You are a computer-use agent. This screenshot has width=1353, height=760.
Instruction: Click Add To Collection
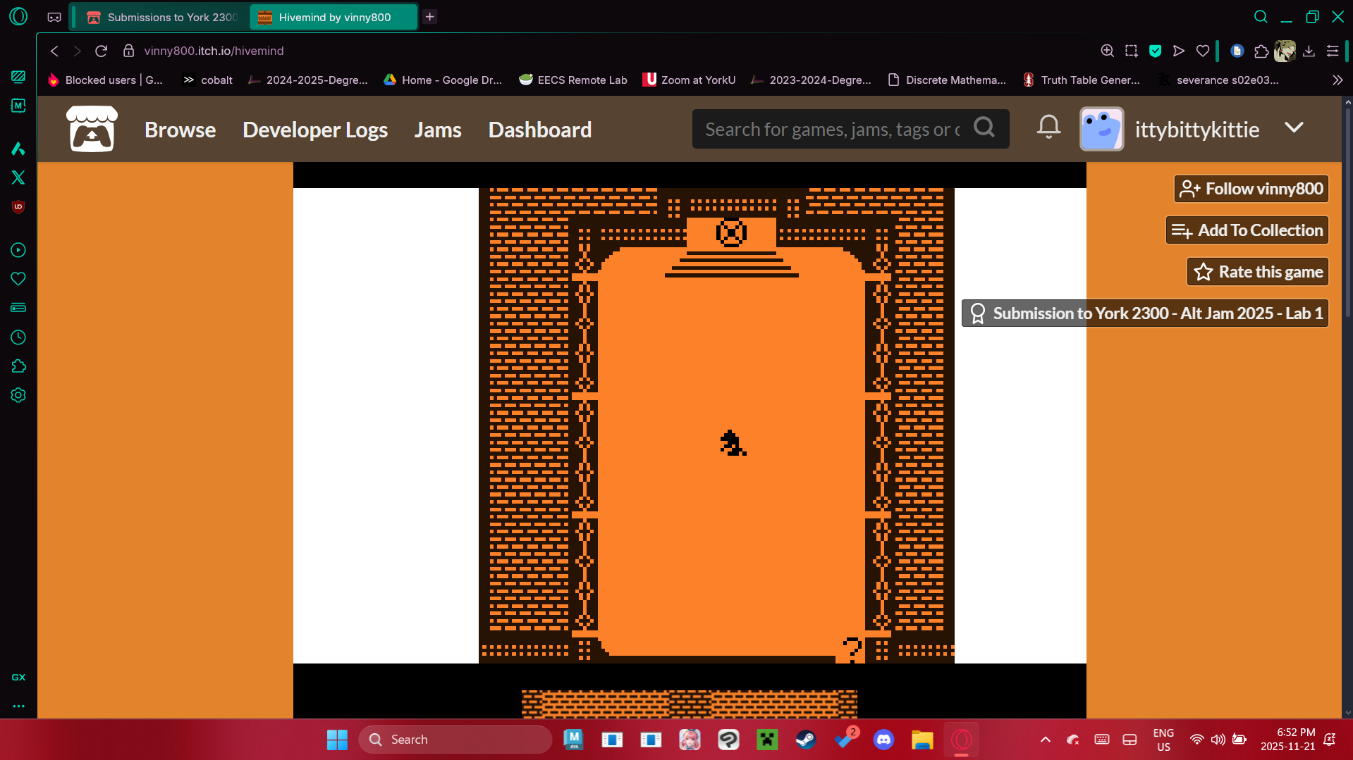[1247, 230]
